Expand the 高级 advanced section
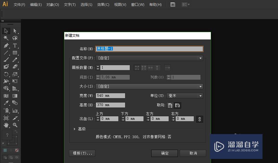 [x=75, y=129]
